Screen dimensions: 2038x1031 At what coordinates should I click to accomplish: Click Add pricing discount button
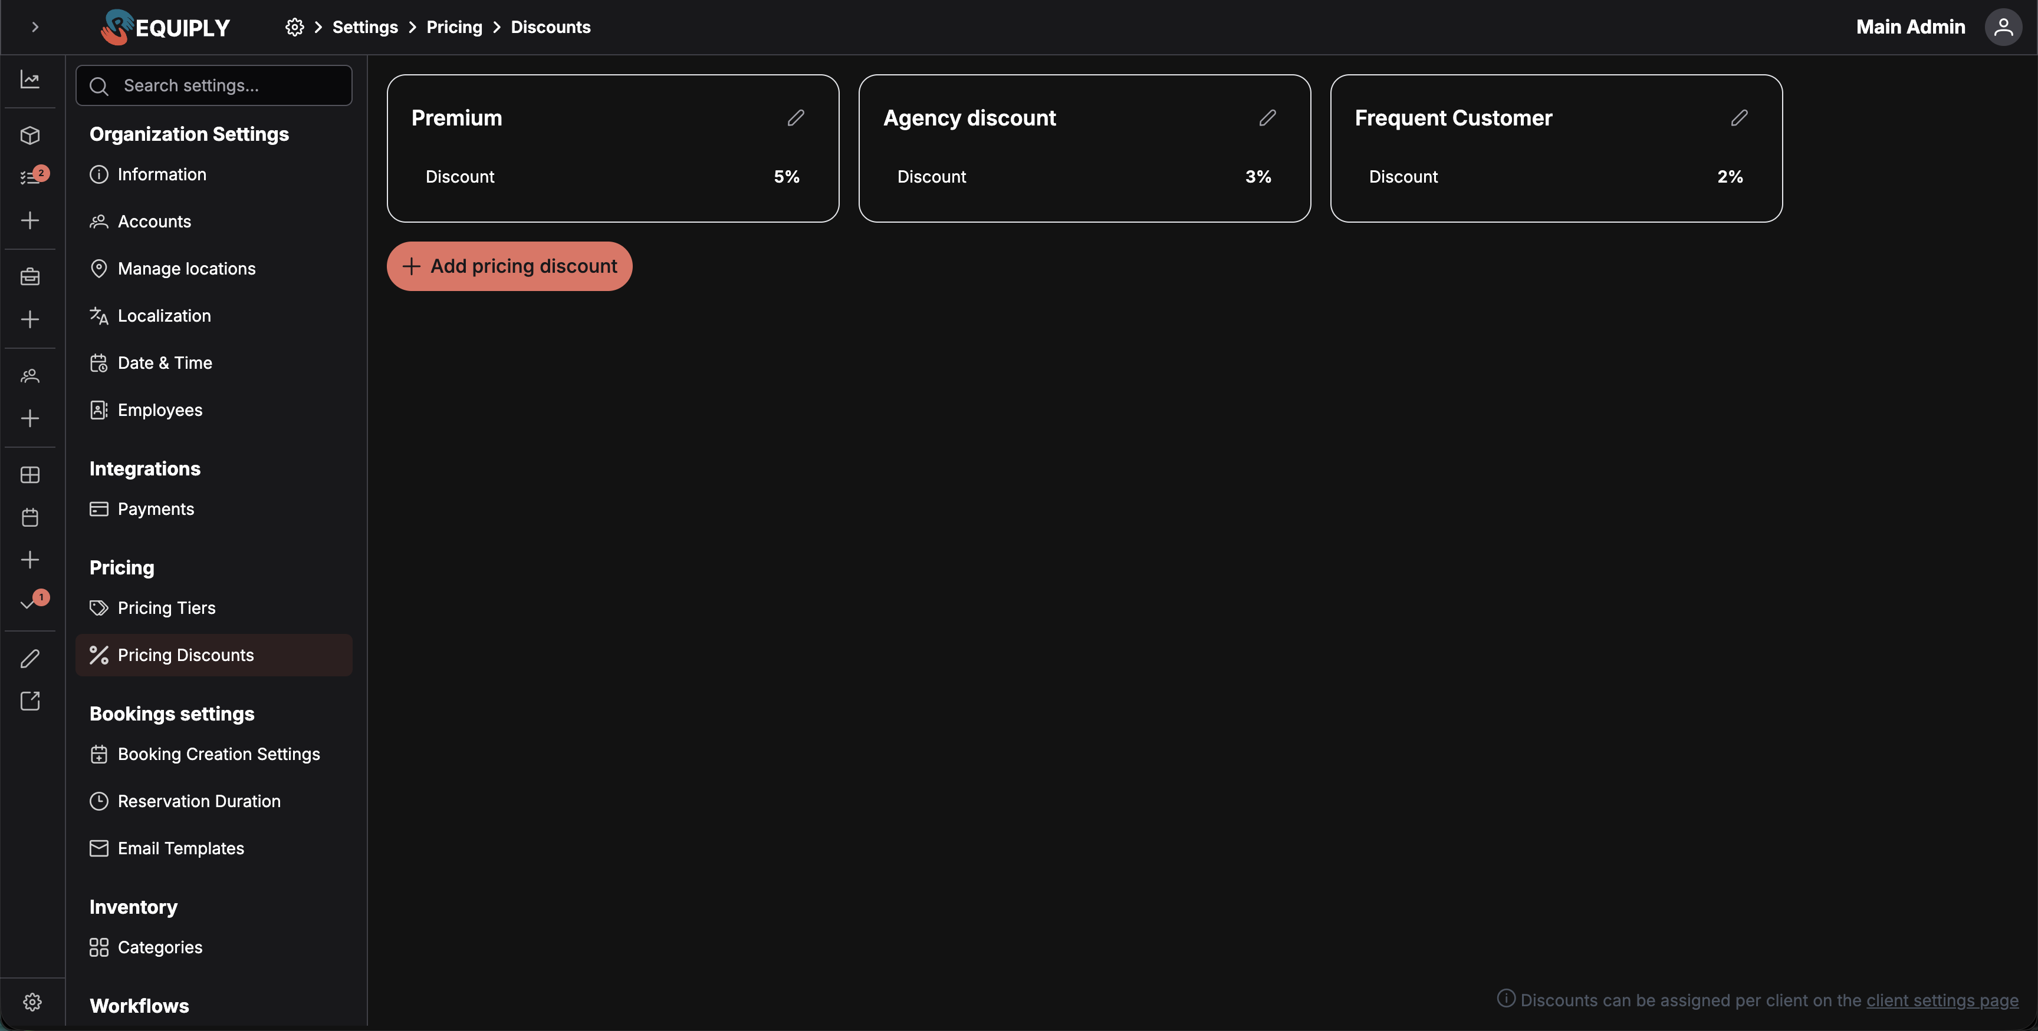click(509, 266)
